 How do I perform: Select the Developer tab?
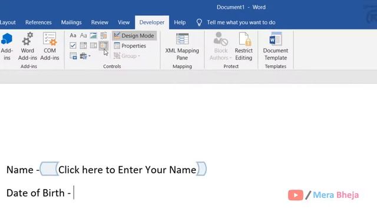pyautogui.click(x=152, y=22)
